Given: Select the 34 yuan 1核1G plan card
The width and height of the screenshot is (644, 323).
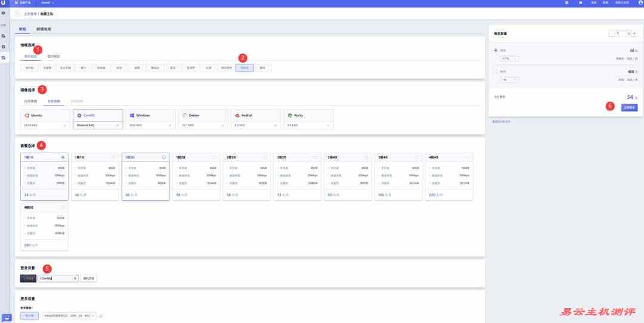Looking at the screenshot, I should point(44,177).
